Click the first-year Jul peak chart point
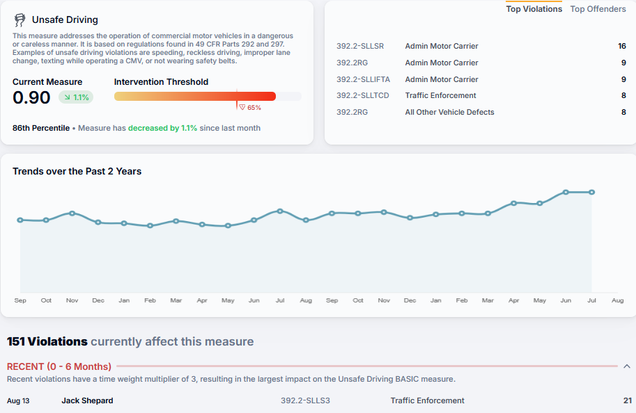Image resolution: width=636 pixels, height=413 pixels. pos(280,211)
